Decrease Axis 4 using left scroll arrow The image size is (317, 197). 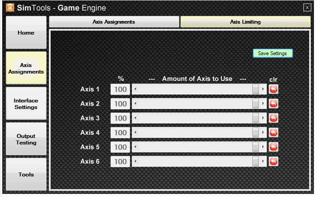(135, 133)
